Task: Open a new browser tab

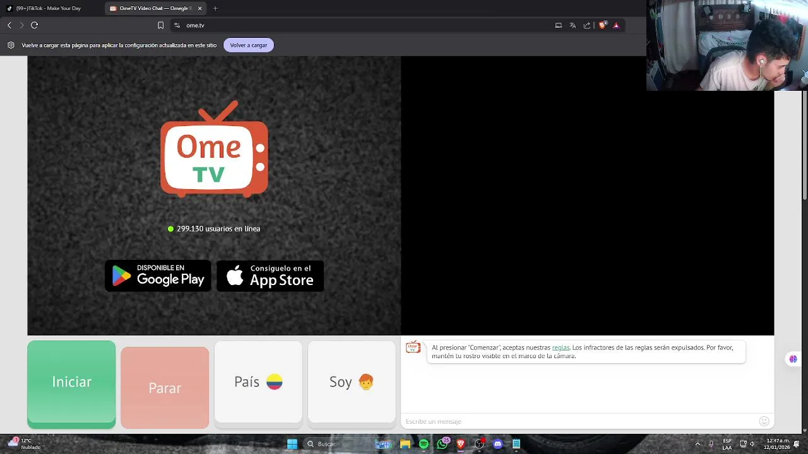Action: (215, 8)
